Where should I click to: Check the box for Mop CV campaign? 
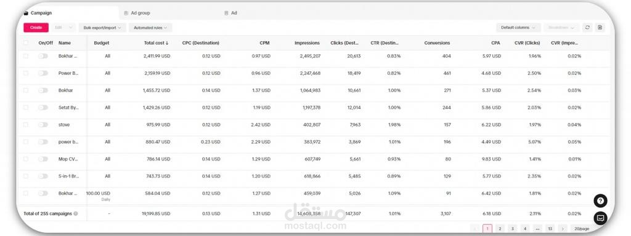(x=26, y=159)
